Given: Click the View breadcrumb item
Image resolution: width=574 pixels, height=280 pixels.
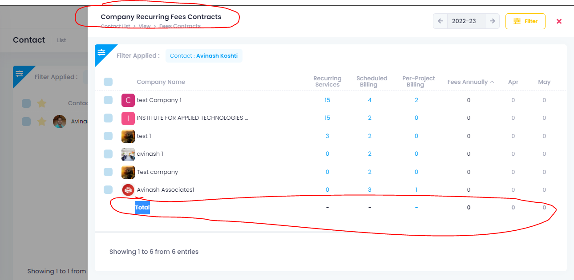Looking at the screenshot, I should tap(145, 27).
